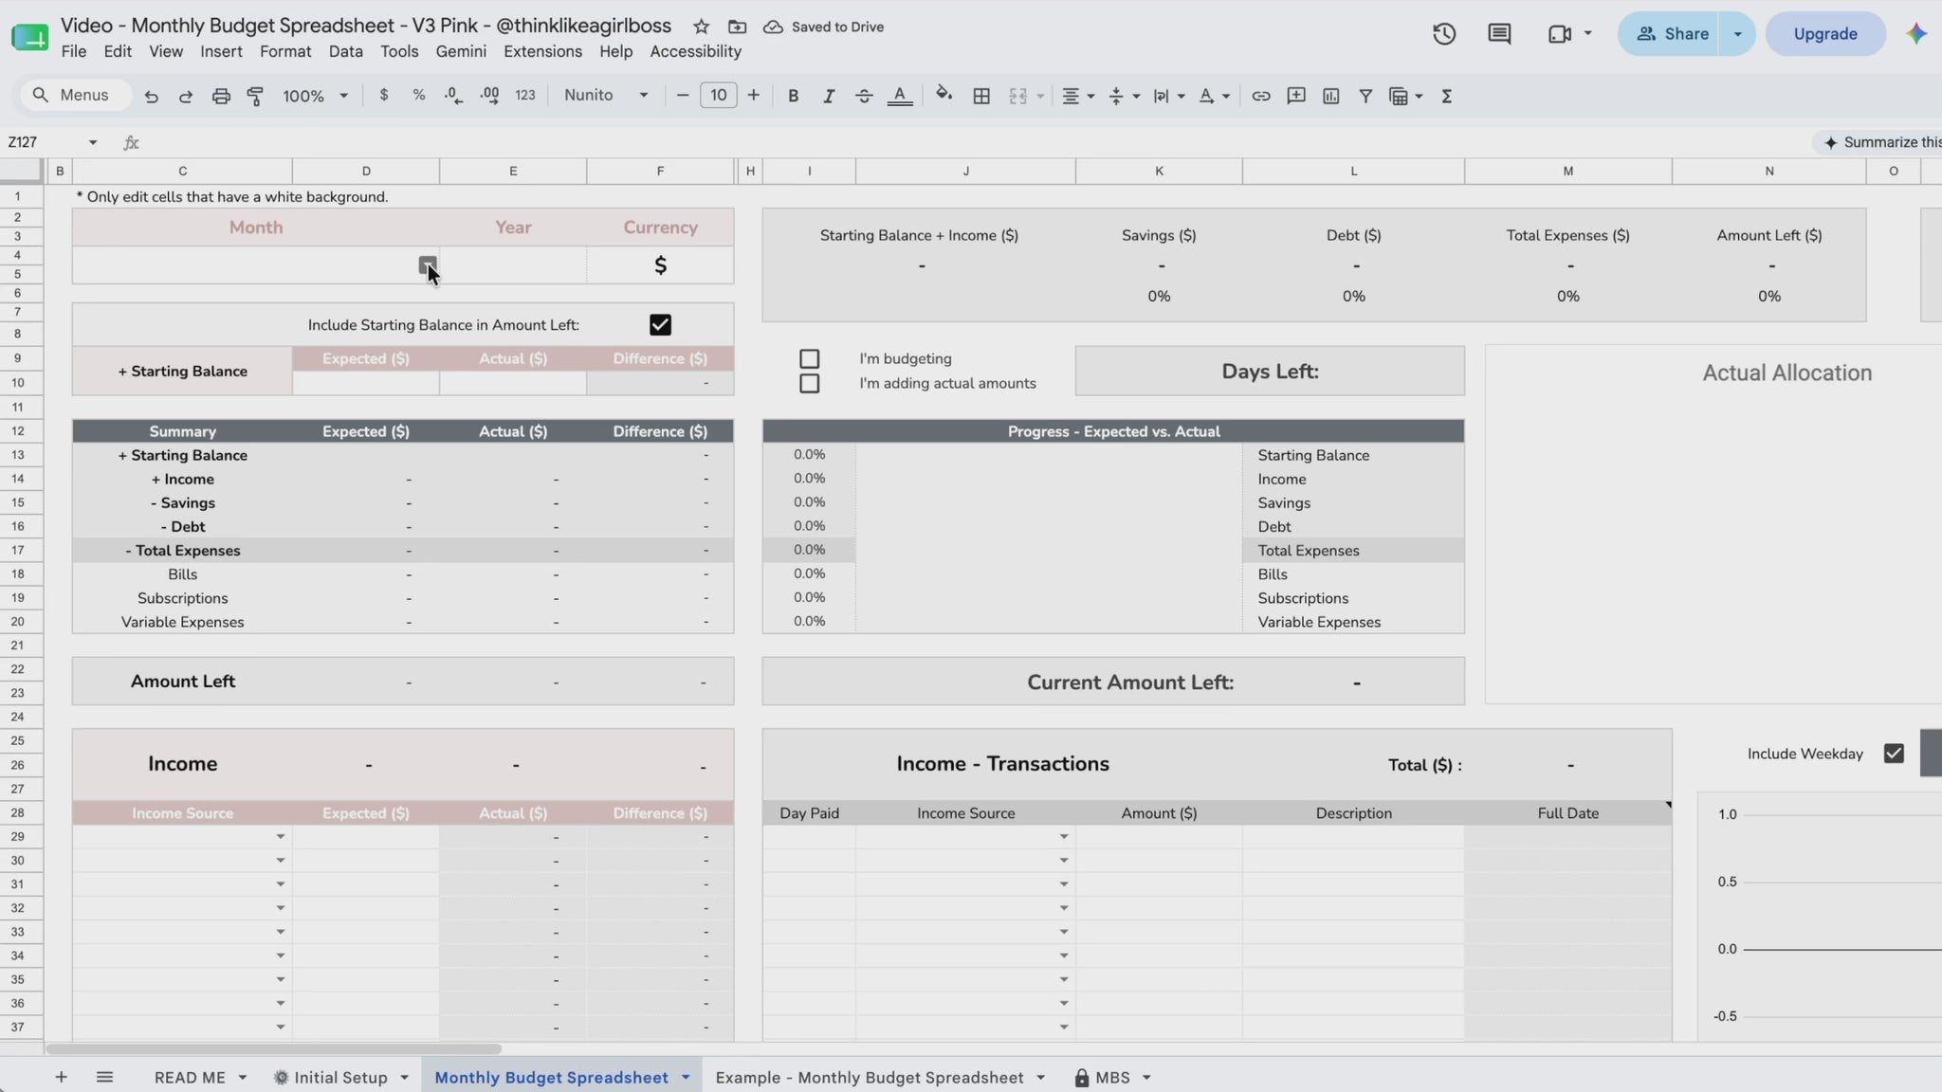The height and width of the screenshot is (1092, 1942).
Task: Print the spreadsheet using printer icon
Action: pos(221,96)
